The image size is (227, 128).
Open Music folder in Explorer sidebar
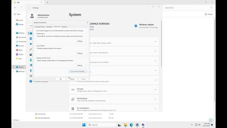click(x=19, y=50)
